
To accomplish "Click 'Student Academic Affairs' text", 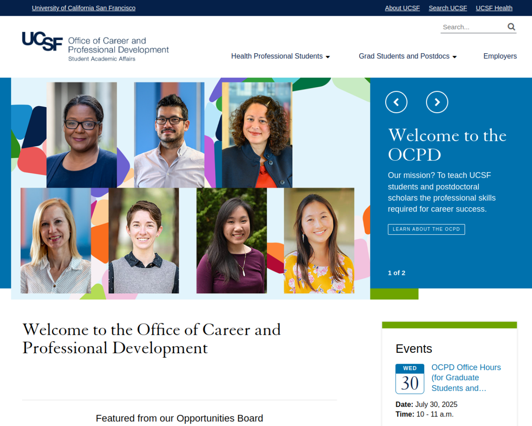I will [x=102, y=59].
